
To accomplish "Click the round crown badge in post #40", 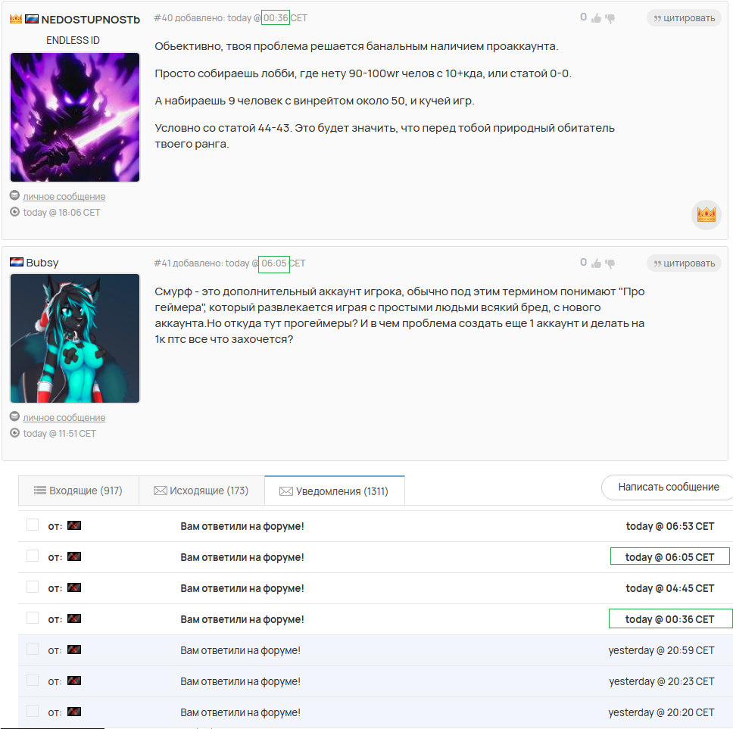I will (706, 214).
